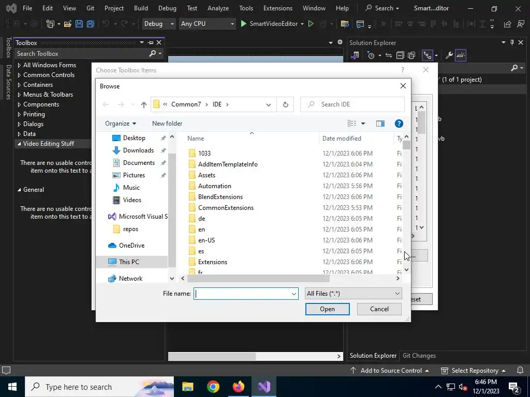
Task: Open File Explorer from the taskbar
Action: coord(187,387)
